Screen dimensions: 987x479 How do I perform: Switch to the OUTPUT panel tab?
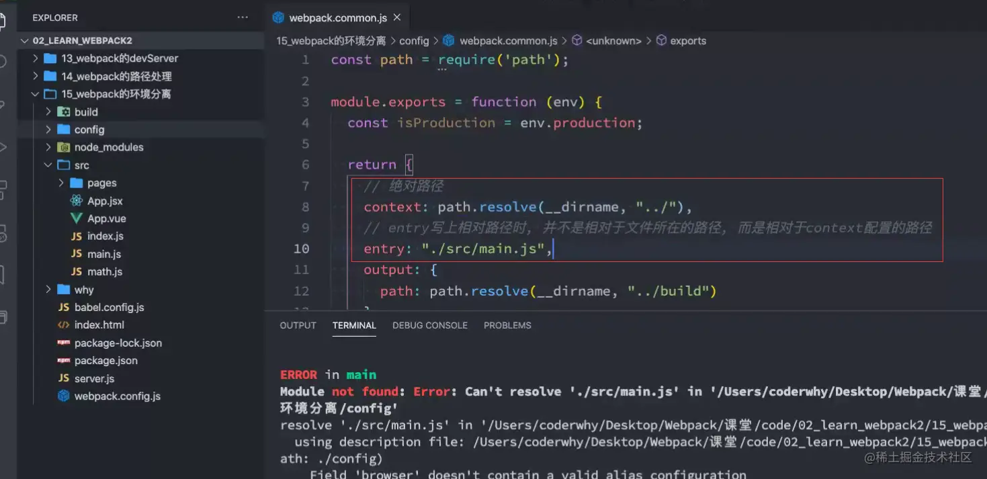298,325
